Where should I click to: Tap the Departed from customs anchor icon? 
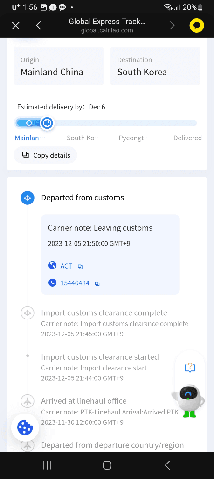(x=28, y=198)
